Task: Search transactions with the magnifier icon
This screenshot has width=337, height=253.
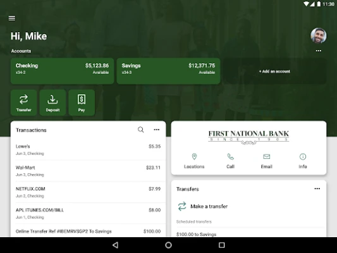Action: 141,130
